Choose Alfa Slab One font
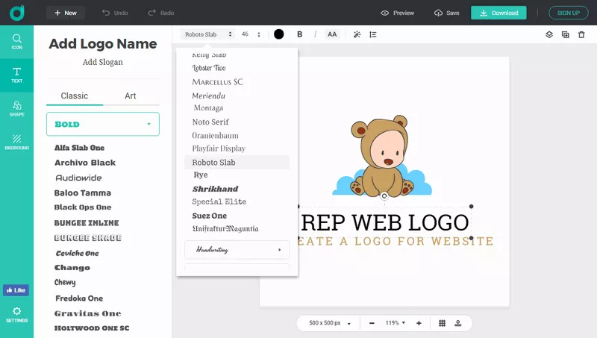 point(79,148)
